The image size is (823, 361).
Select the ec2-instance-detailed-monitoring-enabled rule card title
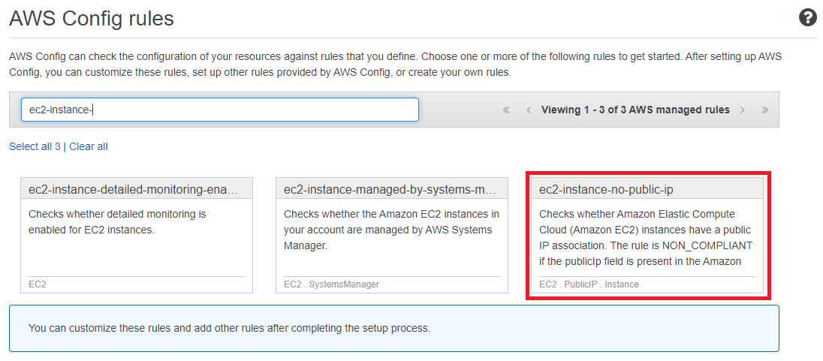134,190
